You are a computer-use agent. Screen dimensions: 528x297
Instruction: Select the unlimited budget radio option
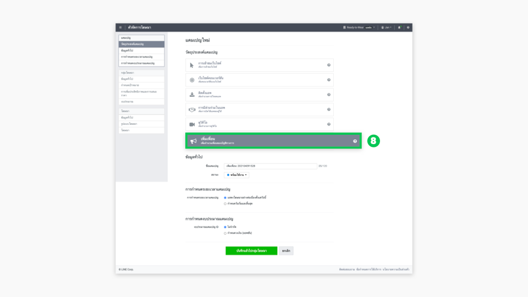(225, 227)
